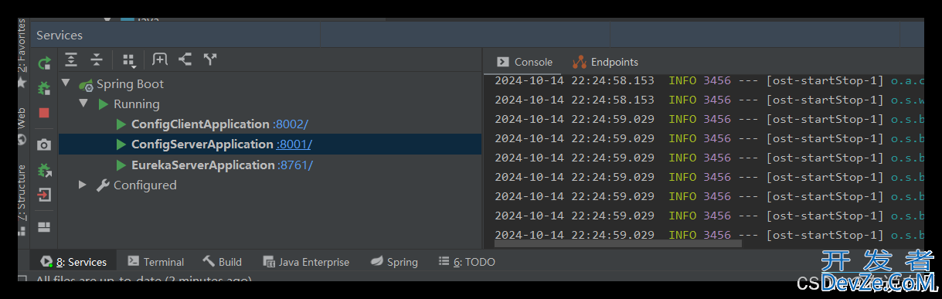Open the :8001/ link for ConfigServerApplication
This screenshot has width=942, height=299.
(294, 144)
